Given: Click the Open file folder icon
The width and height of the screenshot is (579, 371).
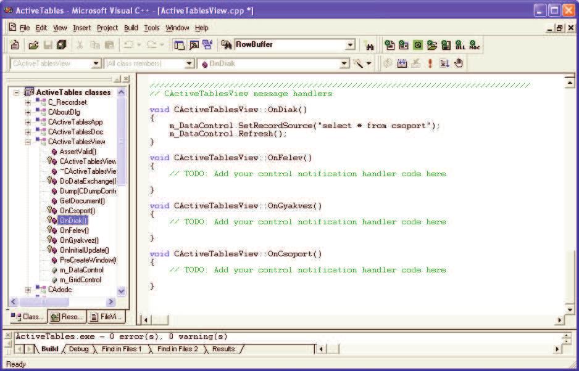Looking at the screenshot, I should [x=33, y=45].
